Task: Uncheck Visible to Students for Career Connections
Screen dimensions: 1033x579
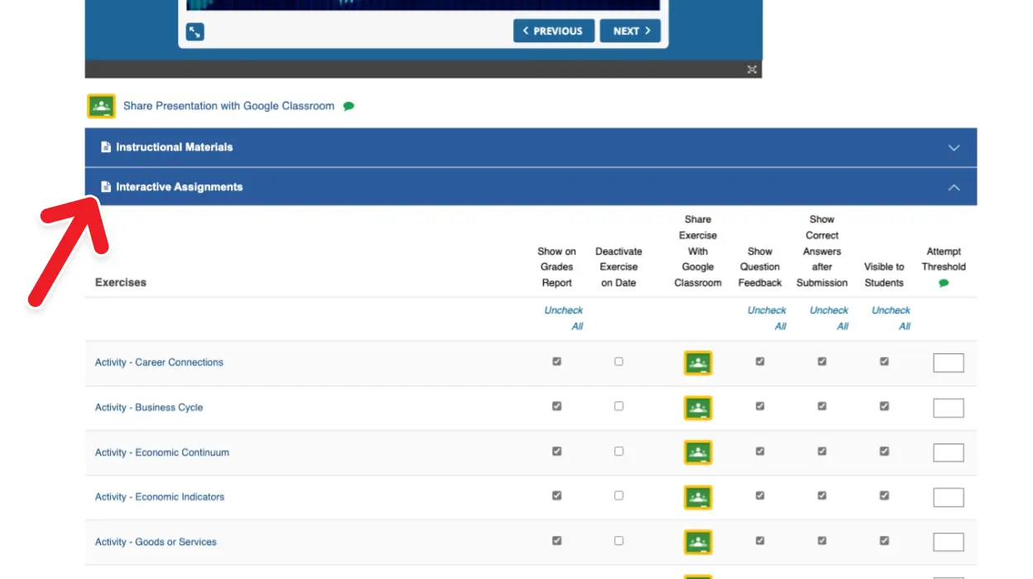Action: point(884,361)
